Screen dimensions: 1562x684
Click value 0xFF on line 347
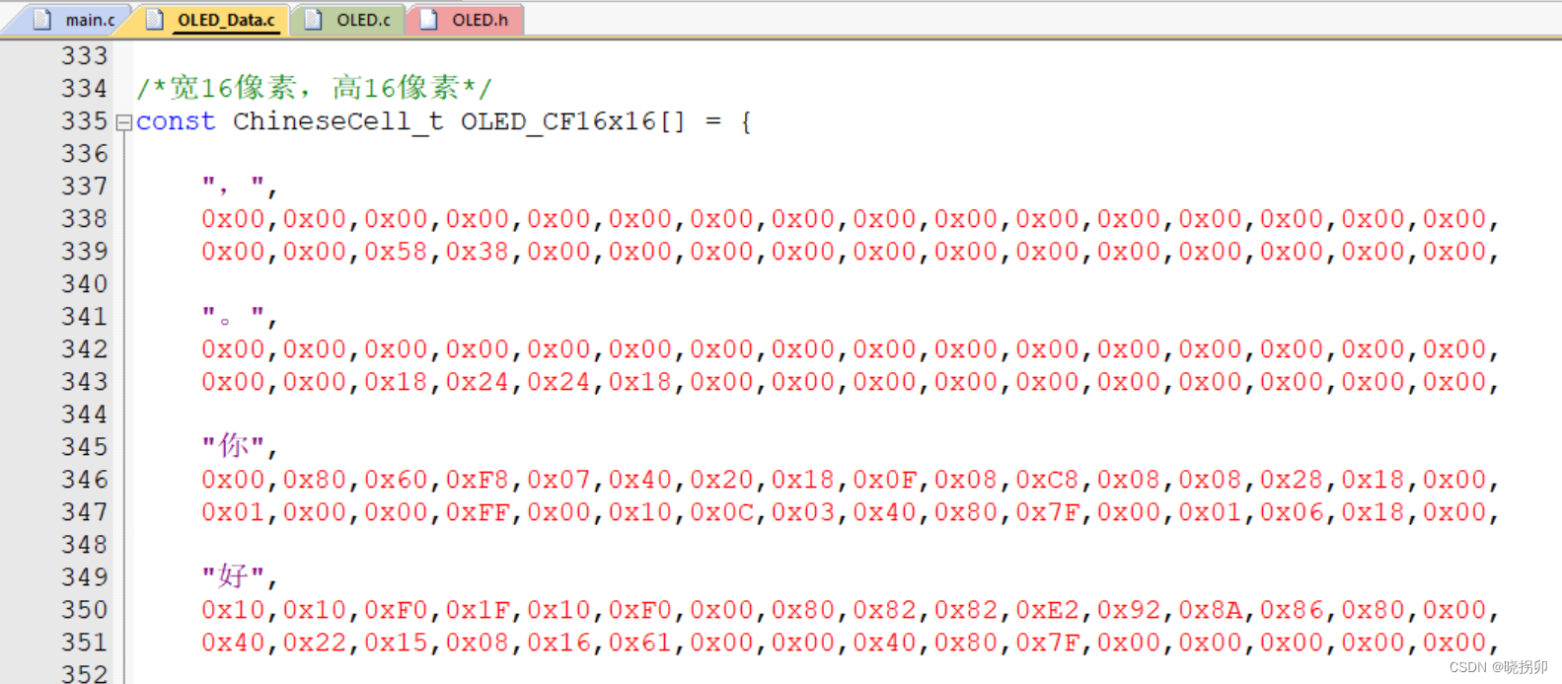(478, 511)
